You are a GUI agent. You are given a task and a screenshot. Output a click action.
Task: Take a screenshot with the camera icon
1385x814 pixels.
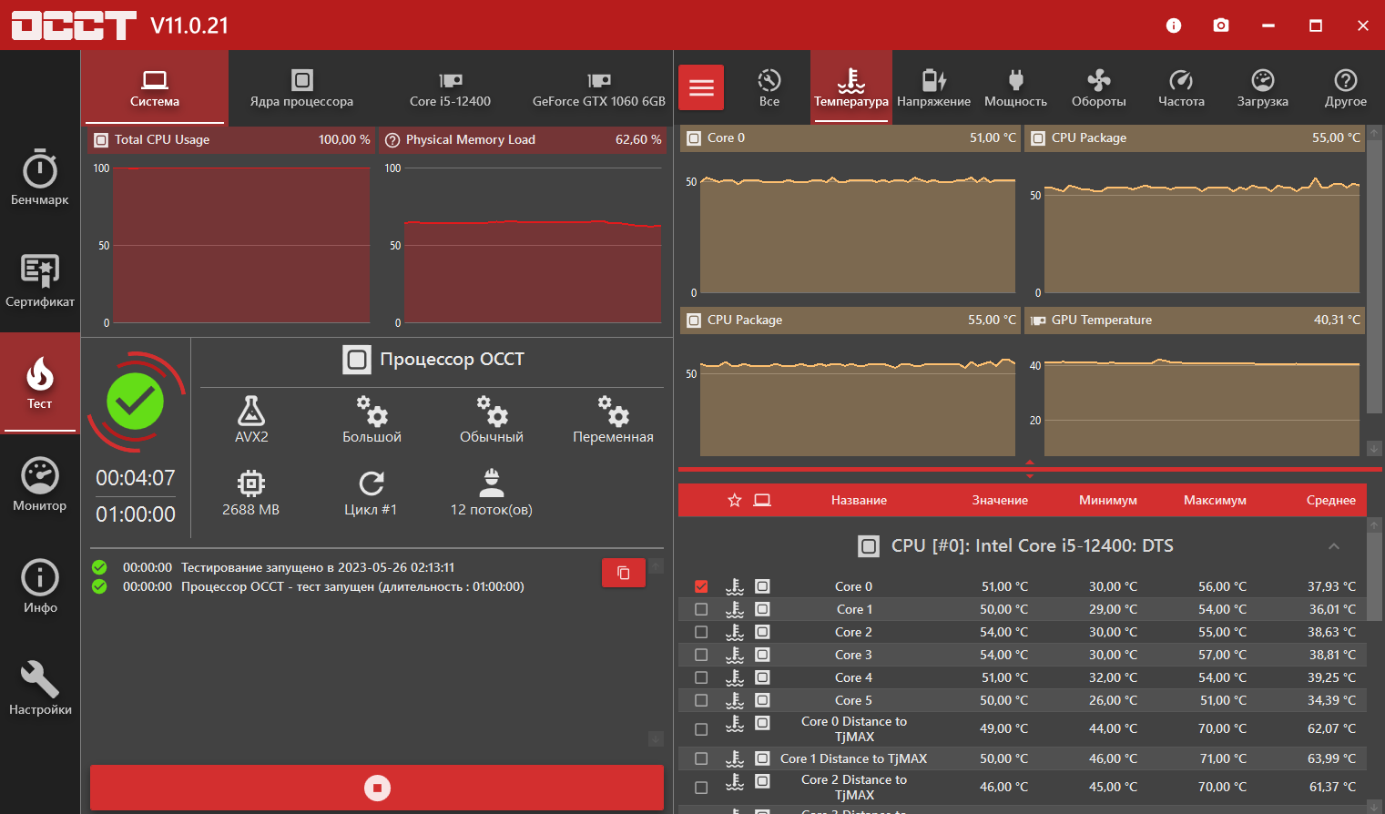coord(1221,25)
